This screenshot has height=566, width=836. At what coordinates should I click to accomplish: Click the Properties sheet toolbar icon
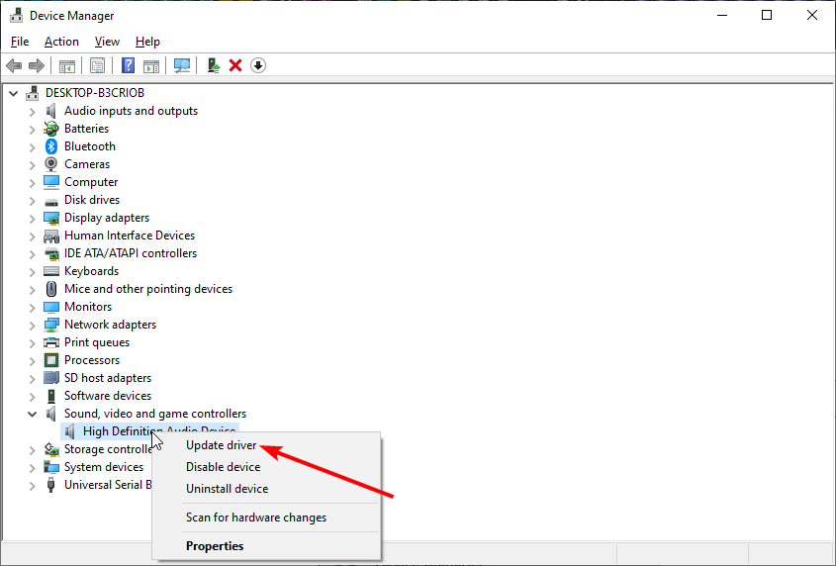pos(98,65)
